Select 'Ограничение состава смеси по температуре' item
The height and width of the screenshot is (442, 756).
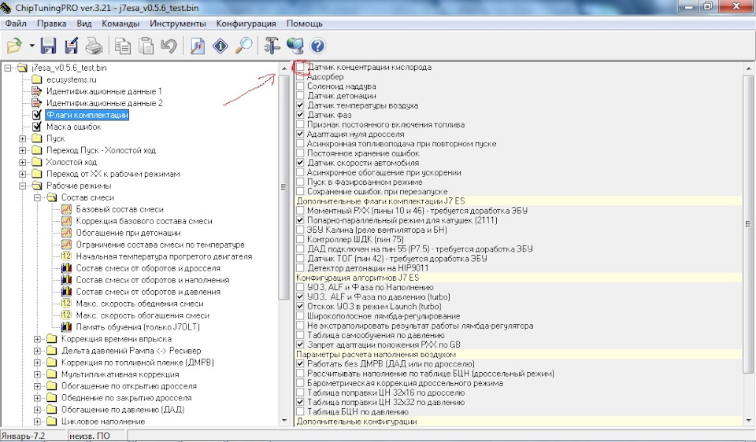point(160,245)
